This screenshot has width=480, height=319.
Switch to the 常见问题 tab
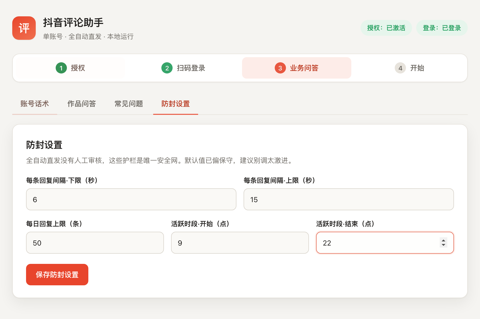pos(129,104)
